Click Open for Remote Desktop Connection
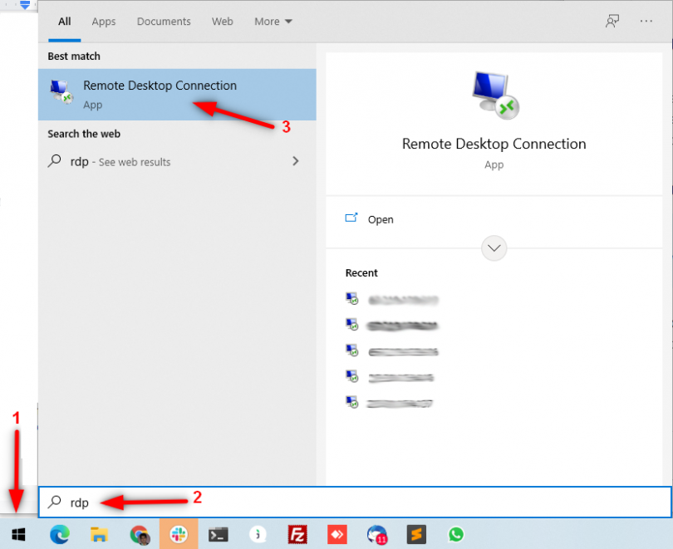 [381, 219]
